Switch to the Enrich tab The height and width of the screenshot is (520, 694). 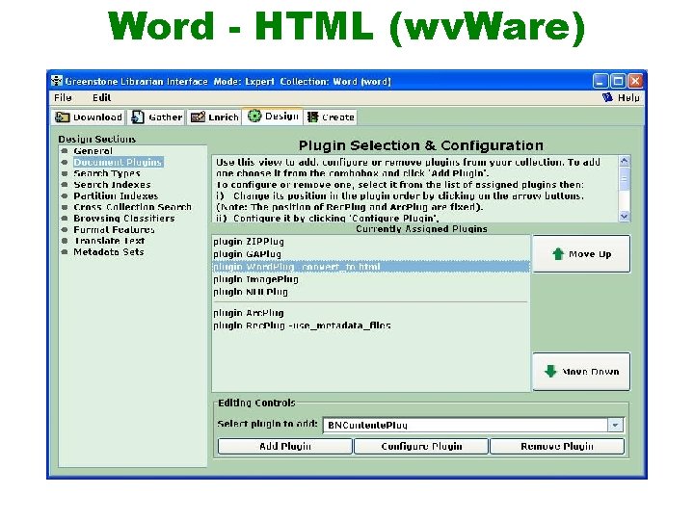(x=214, y=117)
